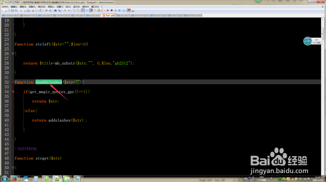Toggle indent guide toolbar button
The width and height of the screenshot is (326, 182).
91,10
